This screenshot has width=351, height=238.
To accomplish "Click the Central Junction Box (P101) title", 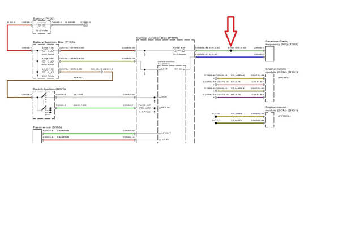I will (157, 38).
